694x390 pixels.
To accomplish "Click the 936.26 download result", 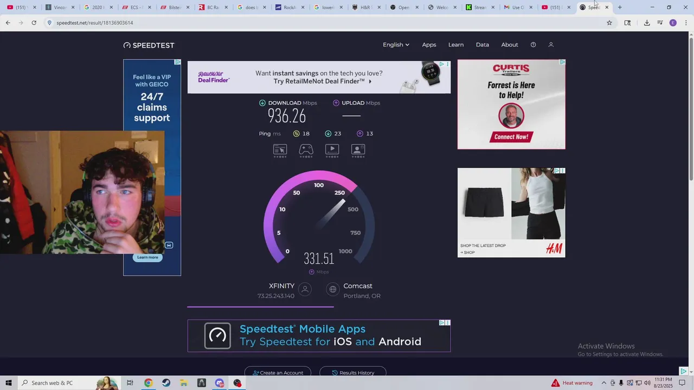I will pos(287,116).
